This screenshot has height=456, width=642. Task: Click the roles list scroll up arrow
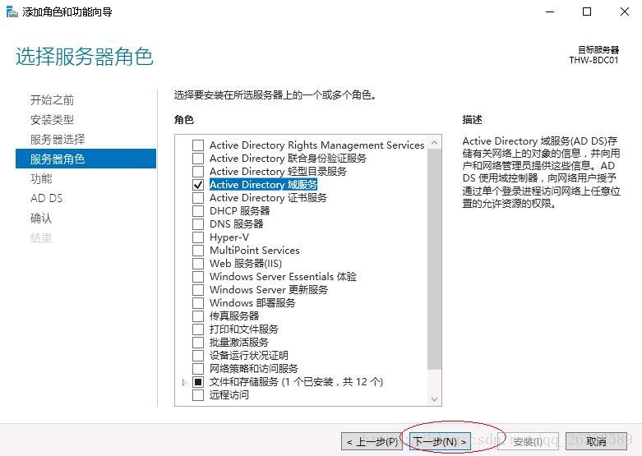pyautogui.click(x=434, y=142)
